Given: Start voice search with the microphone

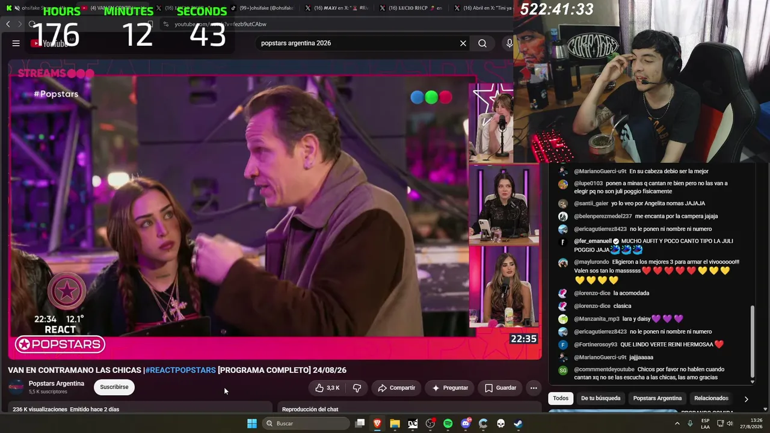Looking at the screenshot, I should [x=509, y=43].
